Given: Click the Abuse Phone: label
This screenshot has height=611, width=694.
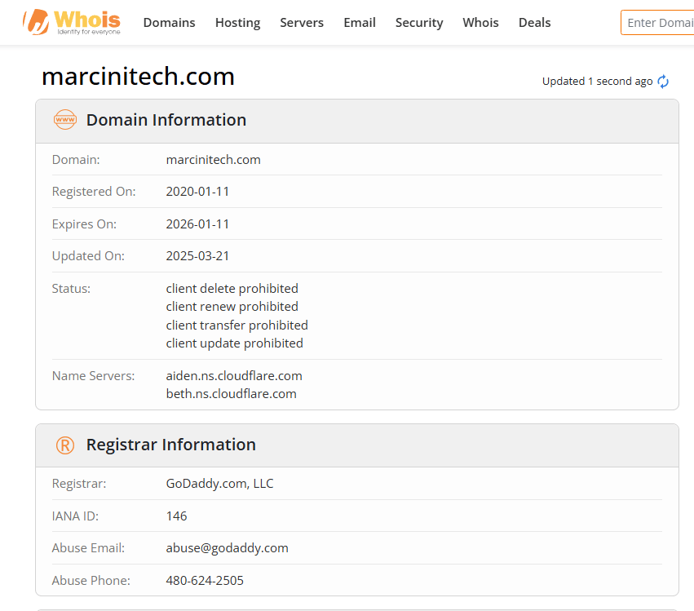Looking at the screenshot, I should point(91,581).
